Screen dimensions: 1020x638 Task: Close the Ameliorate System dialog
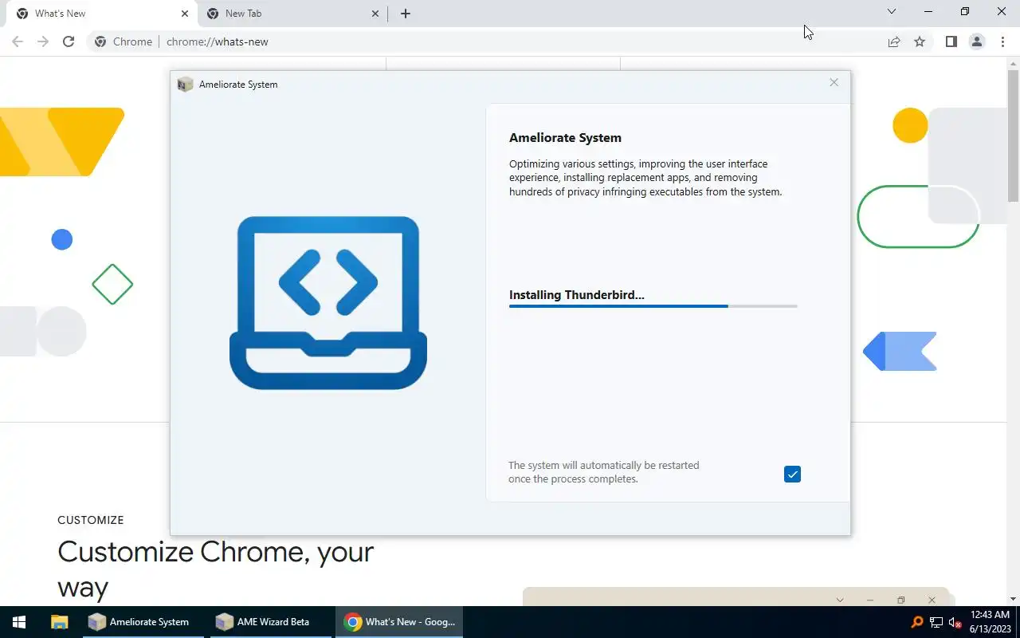[834, 83]
